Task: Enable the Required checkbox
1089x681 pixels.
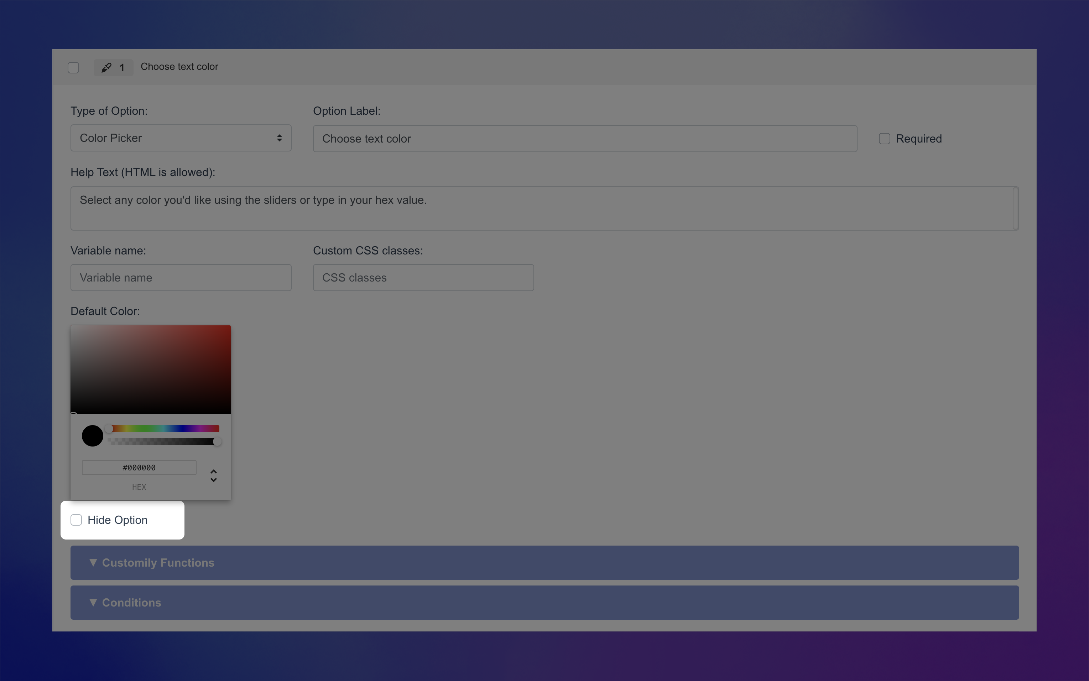Action: tap(884, 139)
